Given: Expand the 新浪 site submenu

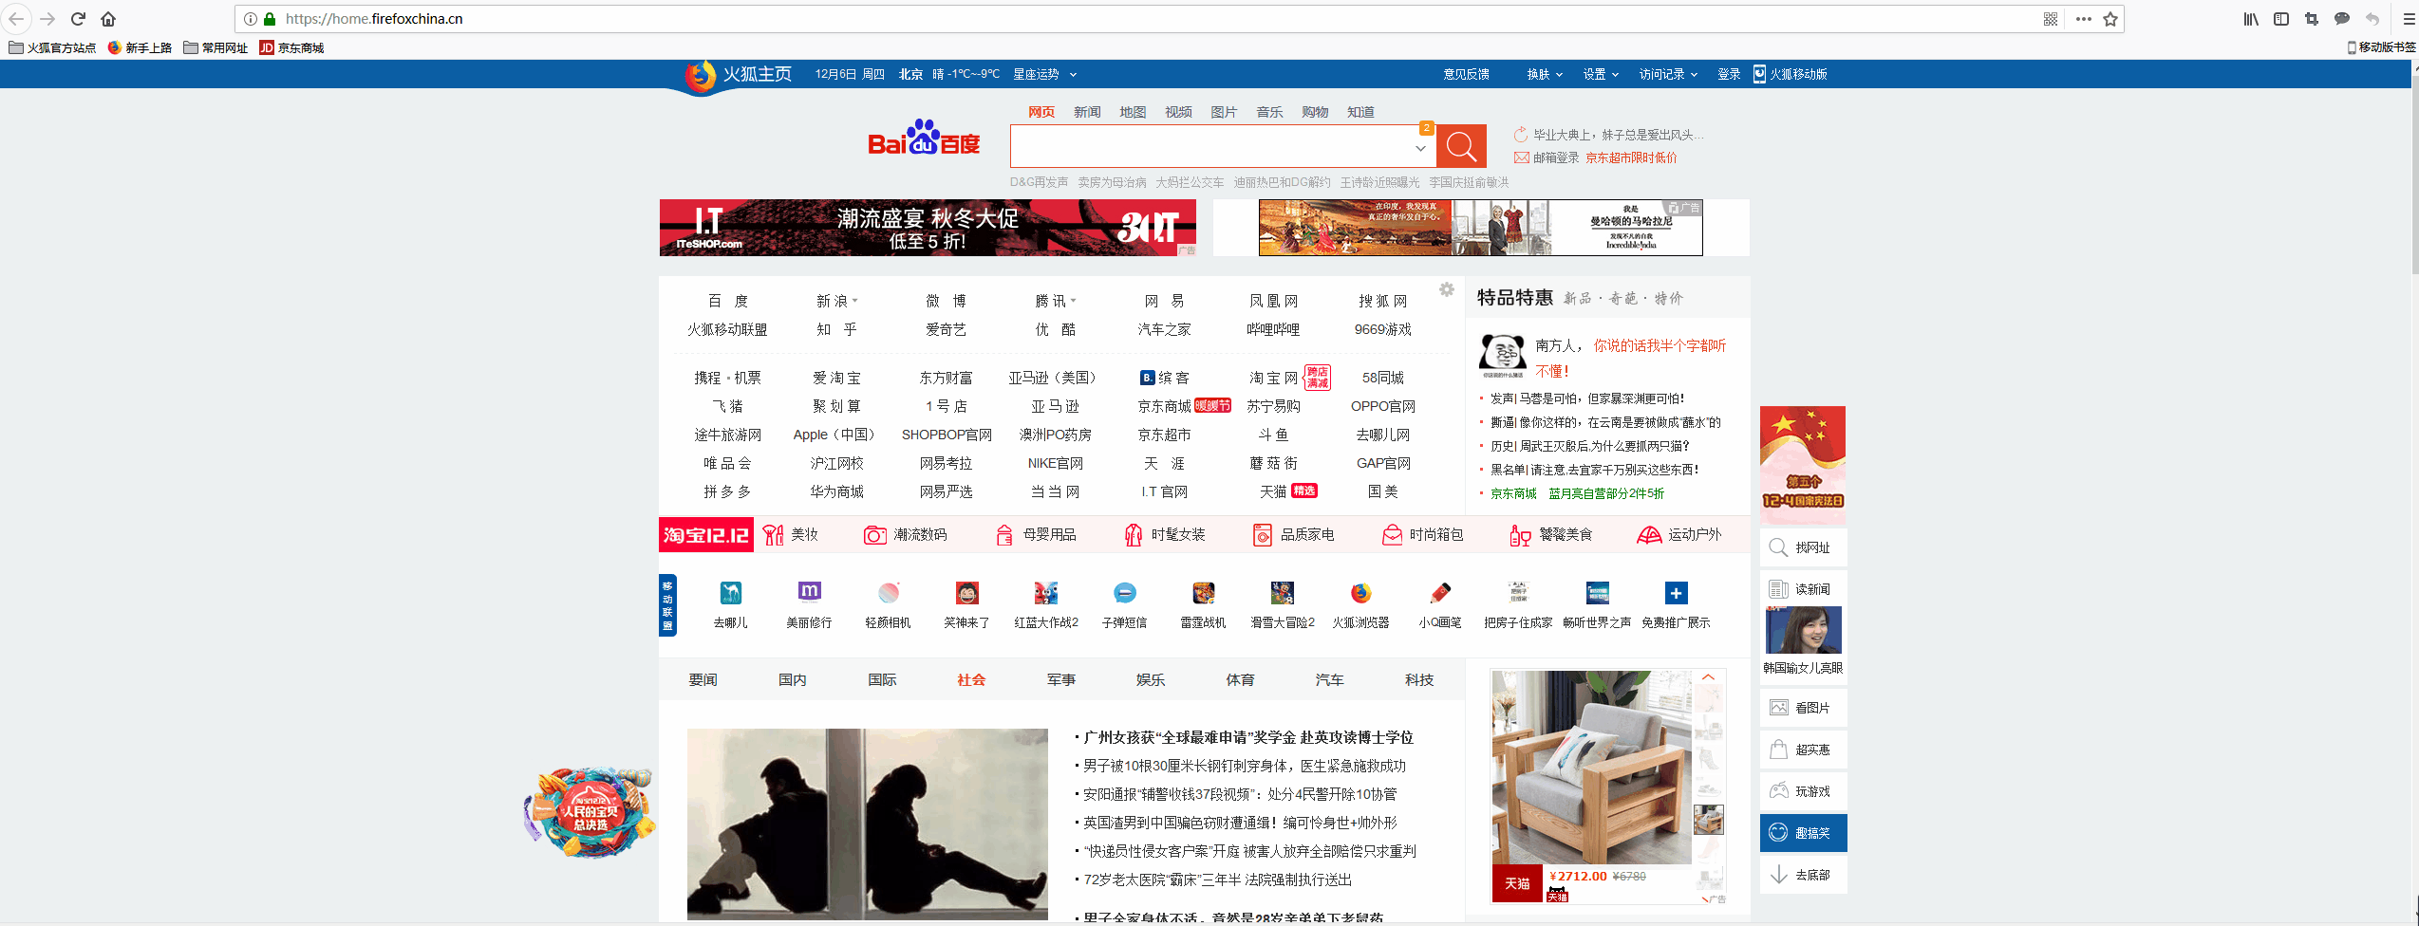Looking at the screenshot, I should tap(854, 301).
